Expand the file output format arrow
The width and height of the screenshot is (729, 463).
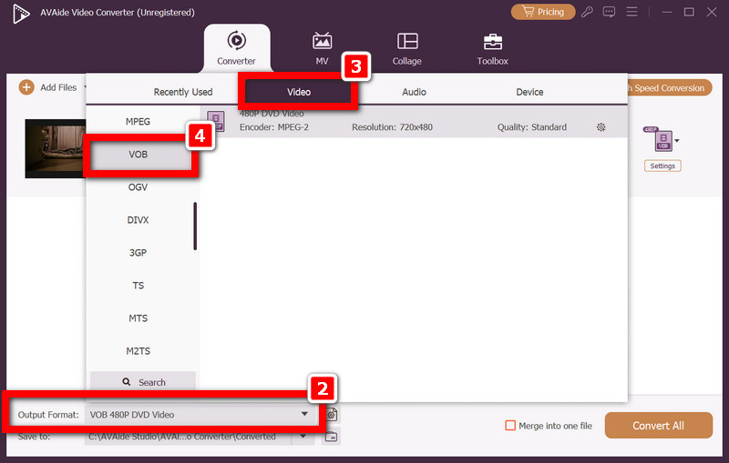pyautogui.click(x=677, y=141)
